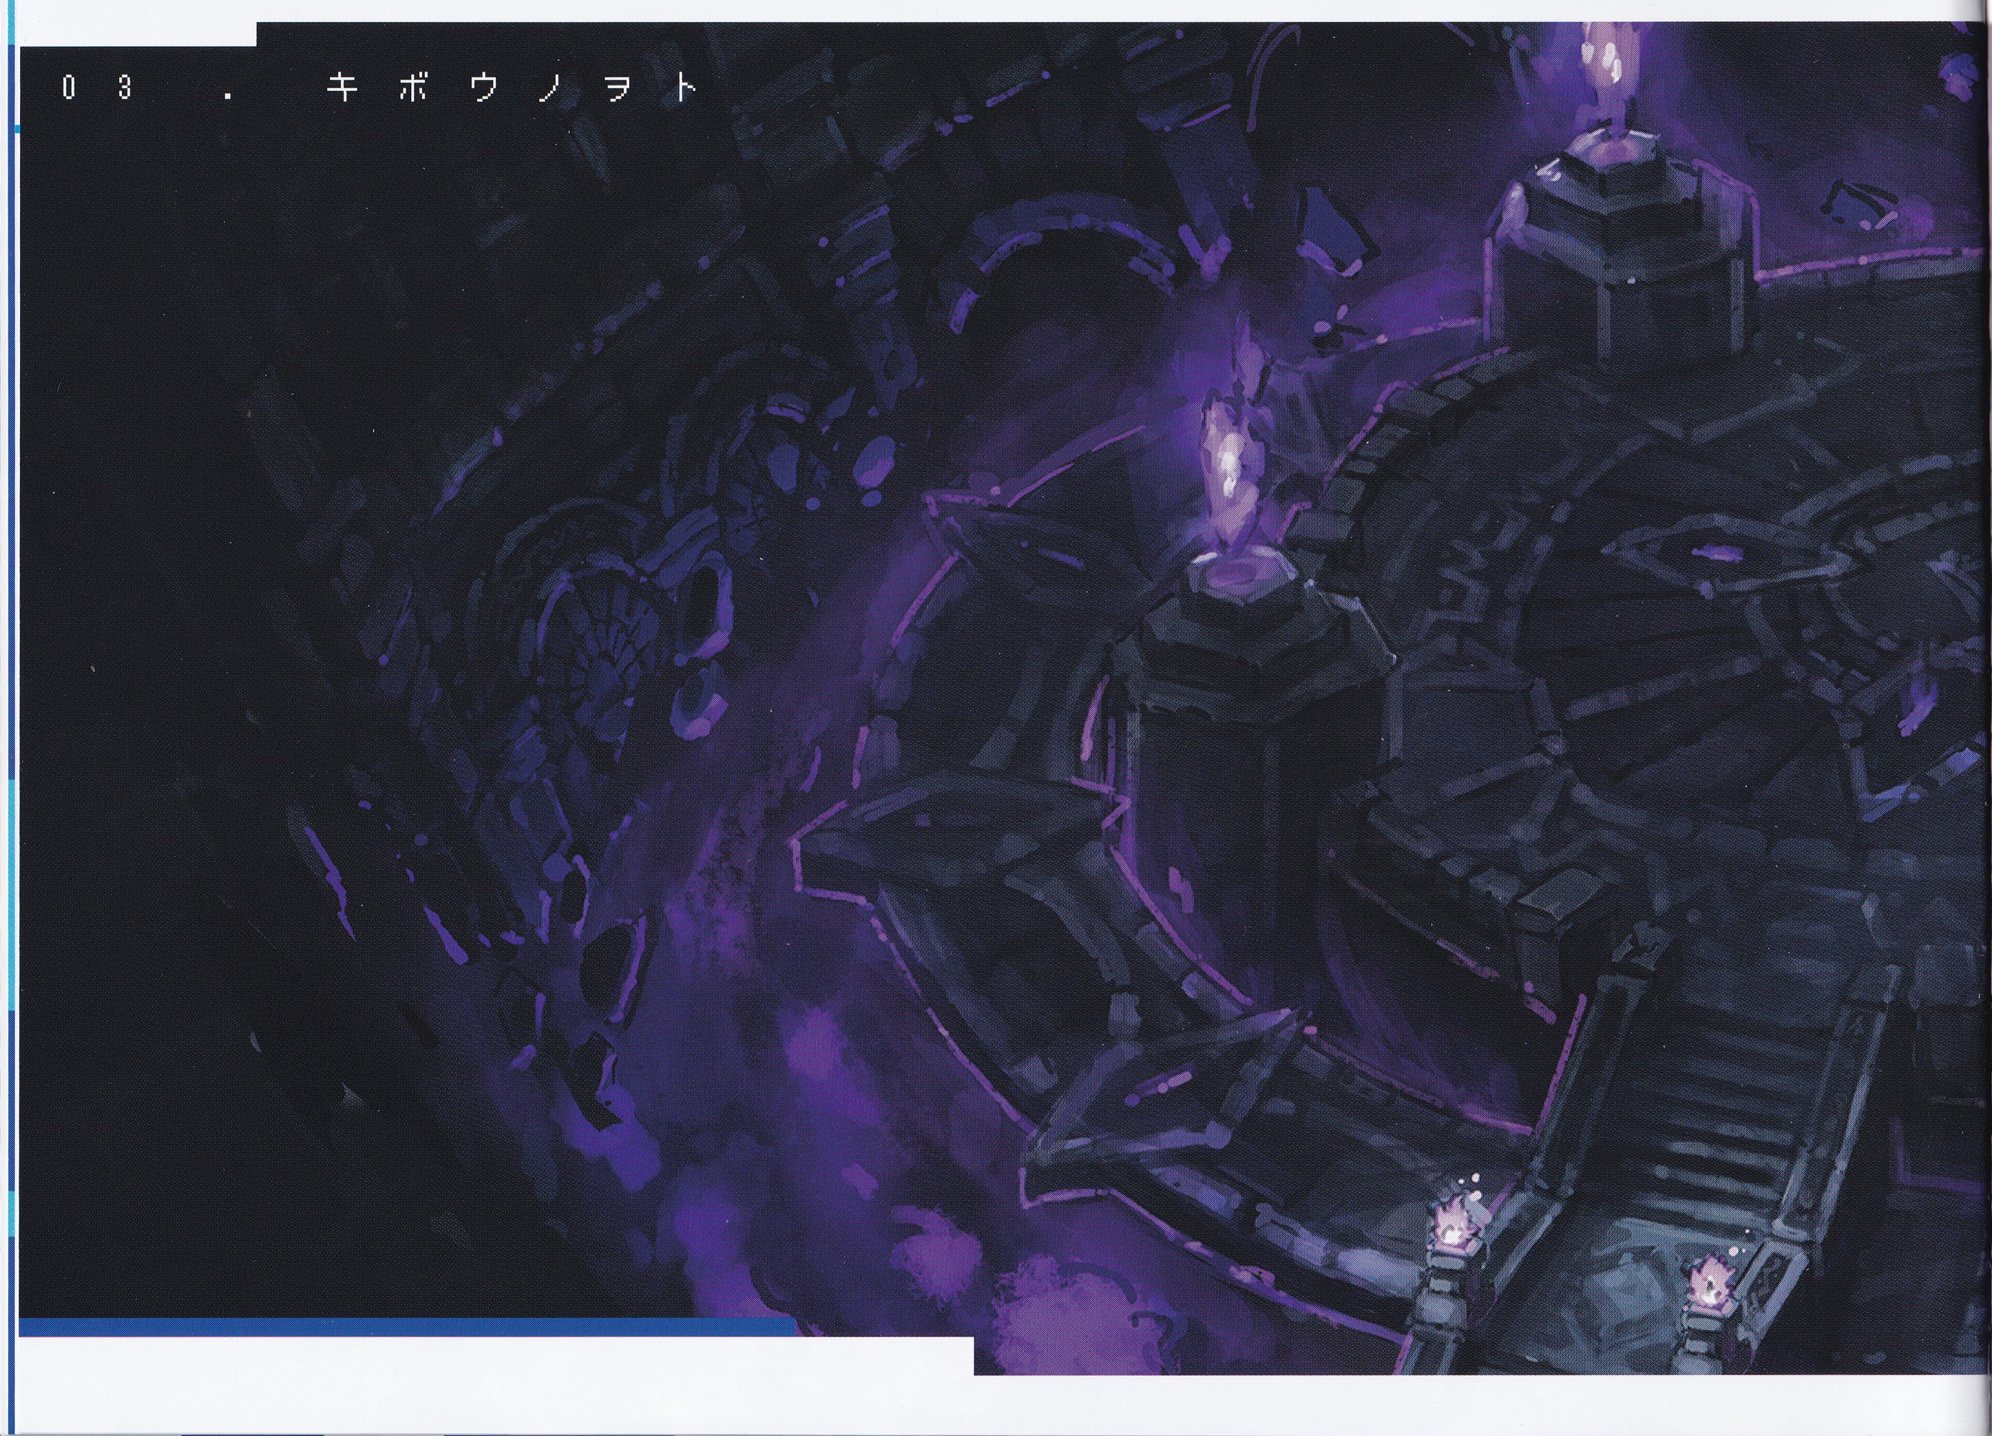
Task: Click the "03" track number text
Action: tap(96, 88)
